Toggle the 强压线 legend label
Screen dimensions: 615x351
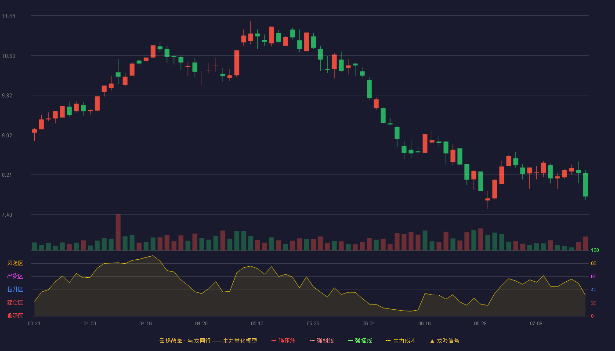(x=287, y=340)
